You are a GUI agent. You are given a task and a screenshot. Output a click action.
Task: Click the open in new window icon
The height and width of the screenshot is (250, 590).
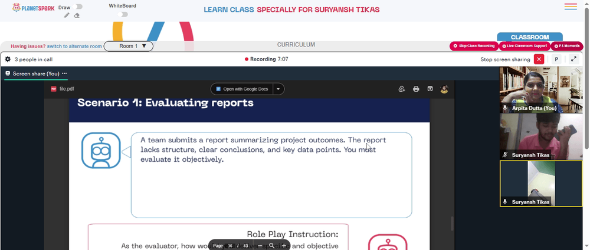(x=430, y=89)
